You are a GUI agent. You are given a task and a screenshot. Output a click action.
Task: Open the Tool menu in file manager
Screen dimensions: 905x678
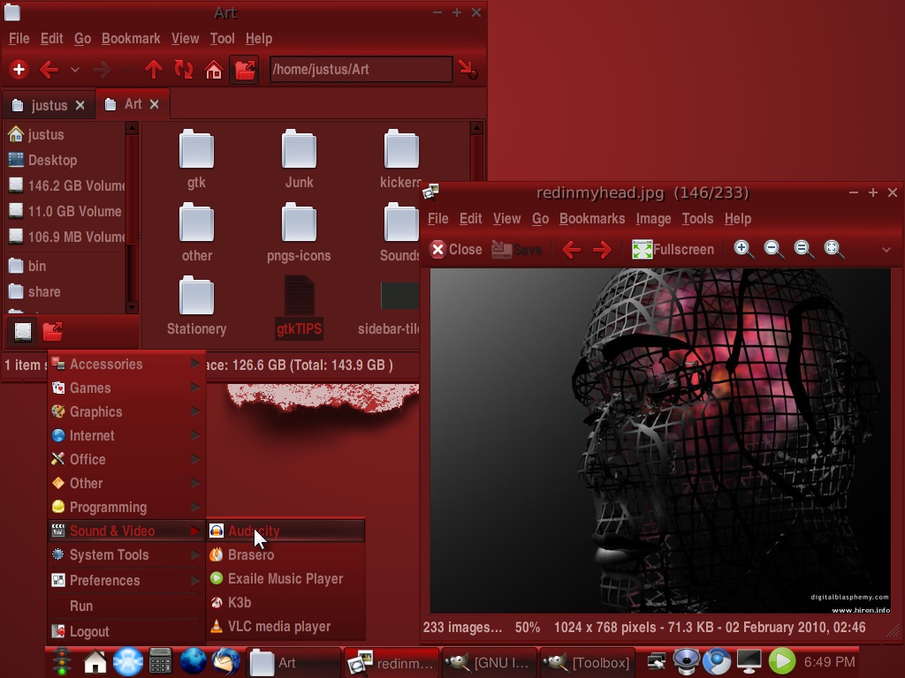pos(222,39)
